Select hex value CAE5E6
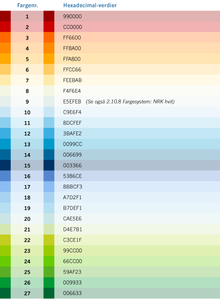The height and width of the screenshot is (299, 220). [x=72, y=219]
